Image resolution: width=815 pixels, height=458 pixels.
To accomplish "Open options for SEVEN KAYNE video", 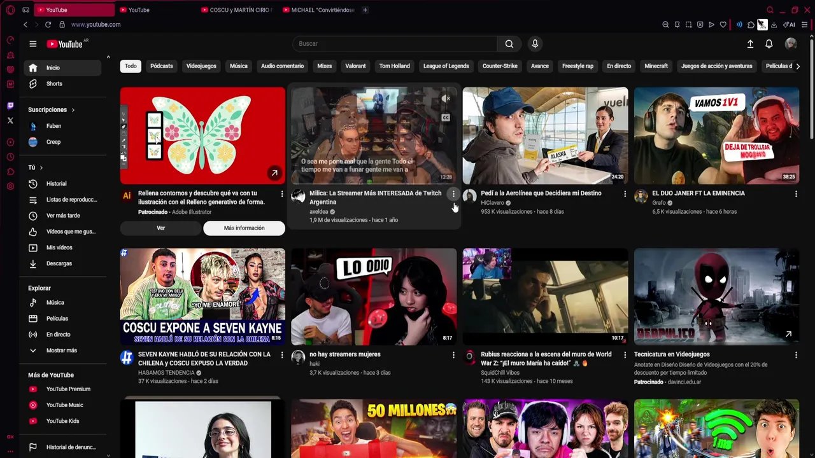I will (x=282, y=355).
